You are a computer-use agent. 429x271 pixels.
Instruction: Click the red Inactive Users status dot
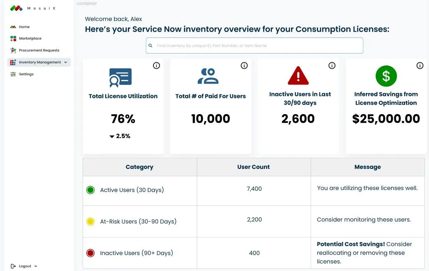click(91, 253)
